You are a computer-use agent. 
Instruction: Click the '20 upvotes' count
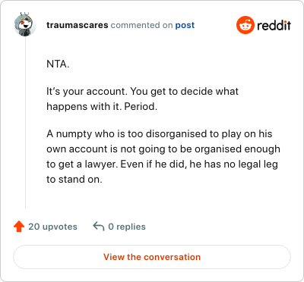[52, 227]
